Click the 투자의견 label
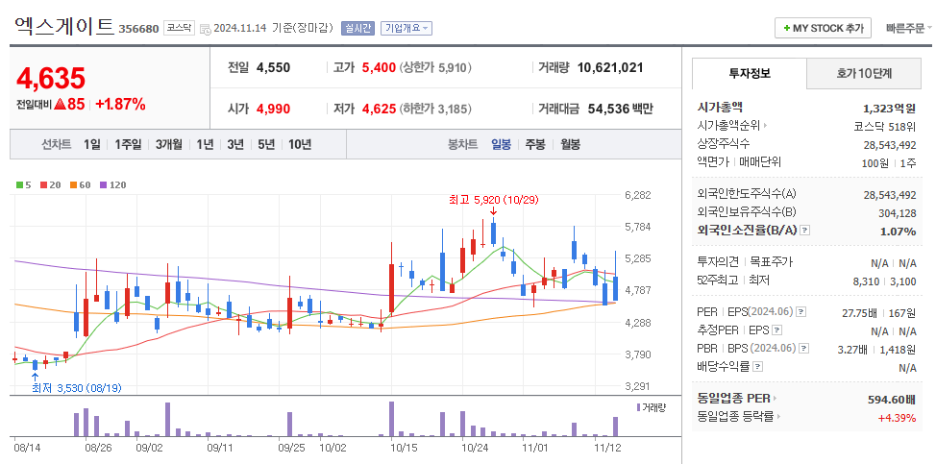936x464 pixels. point(718,262)
